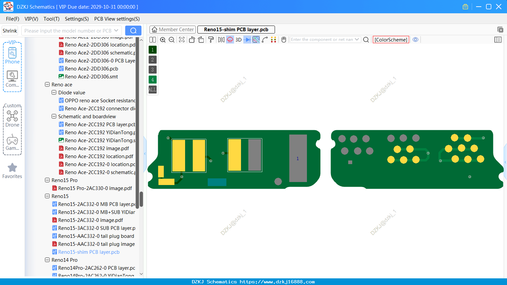This screenshot has width=507, height=285.
Task: Collapse the Reno15 Pro node
Action: pos(47,180)
